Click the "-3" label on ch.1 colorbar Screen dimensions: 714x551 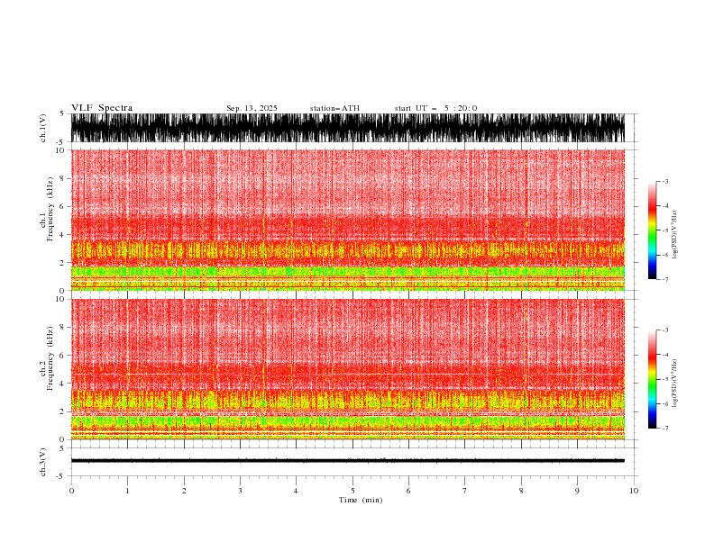pyautogui.click(x=664, y=181)
